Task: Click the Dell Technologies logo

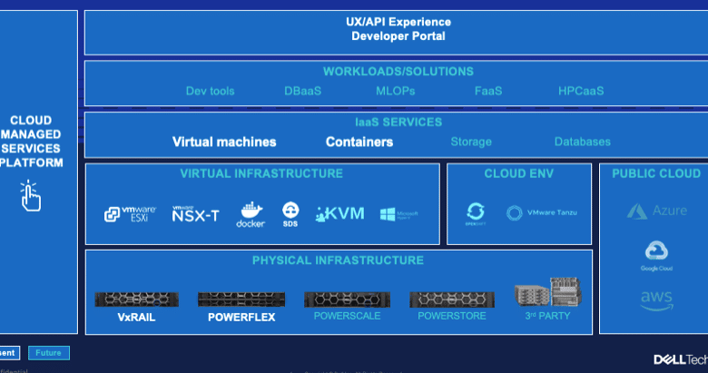Action: (x=681, y=359)
